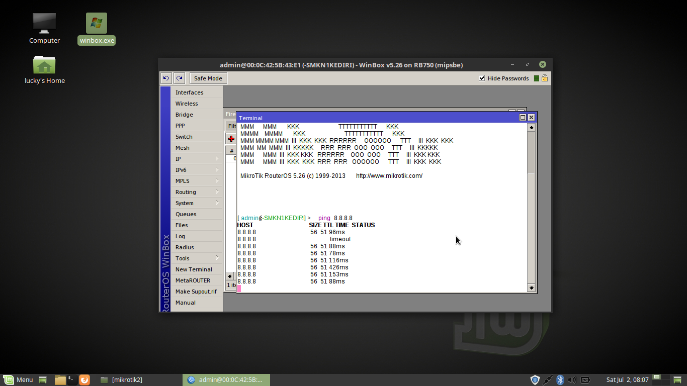Open the Computer desktop icon

pyautogui.click(x=44, y=28)
